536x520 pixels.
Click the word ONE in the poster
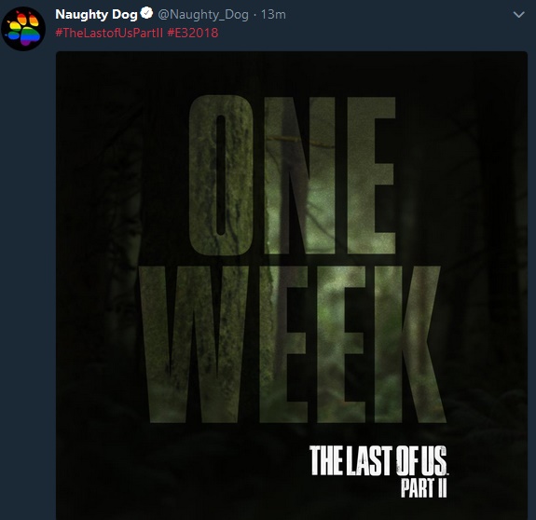[x=293, y=175]
